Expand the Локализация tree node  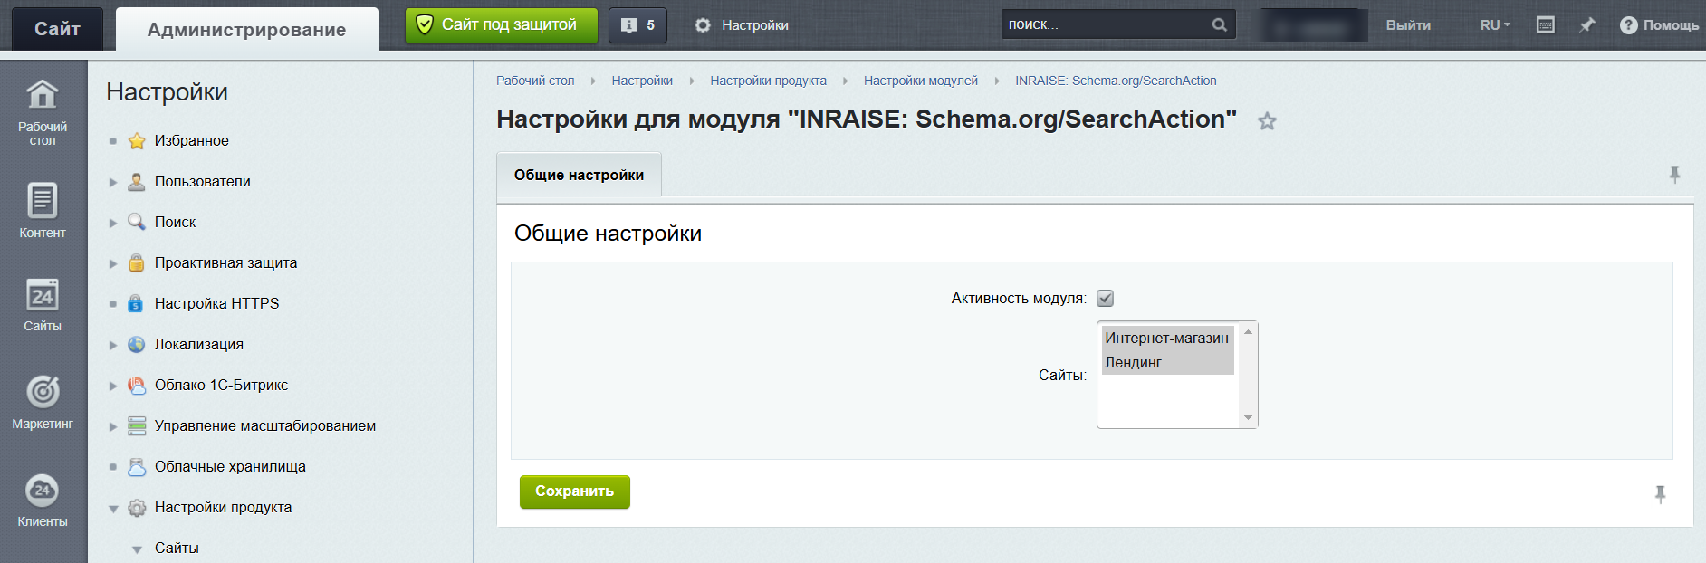[x=113, y=345]
